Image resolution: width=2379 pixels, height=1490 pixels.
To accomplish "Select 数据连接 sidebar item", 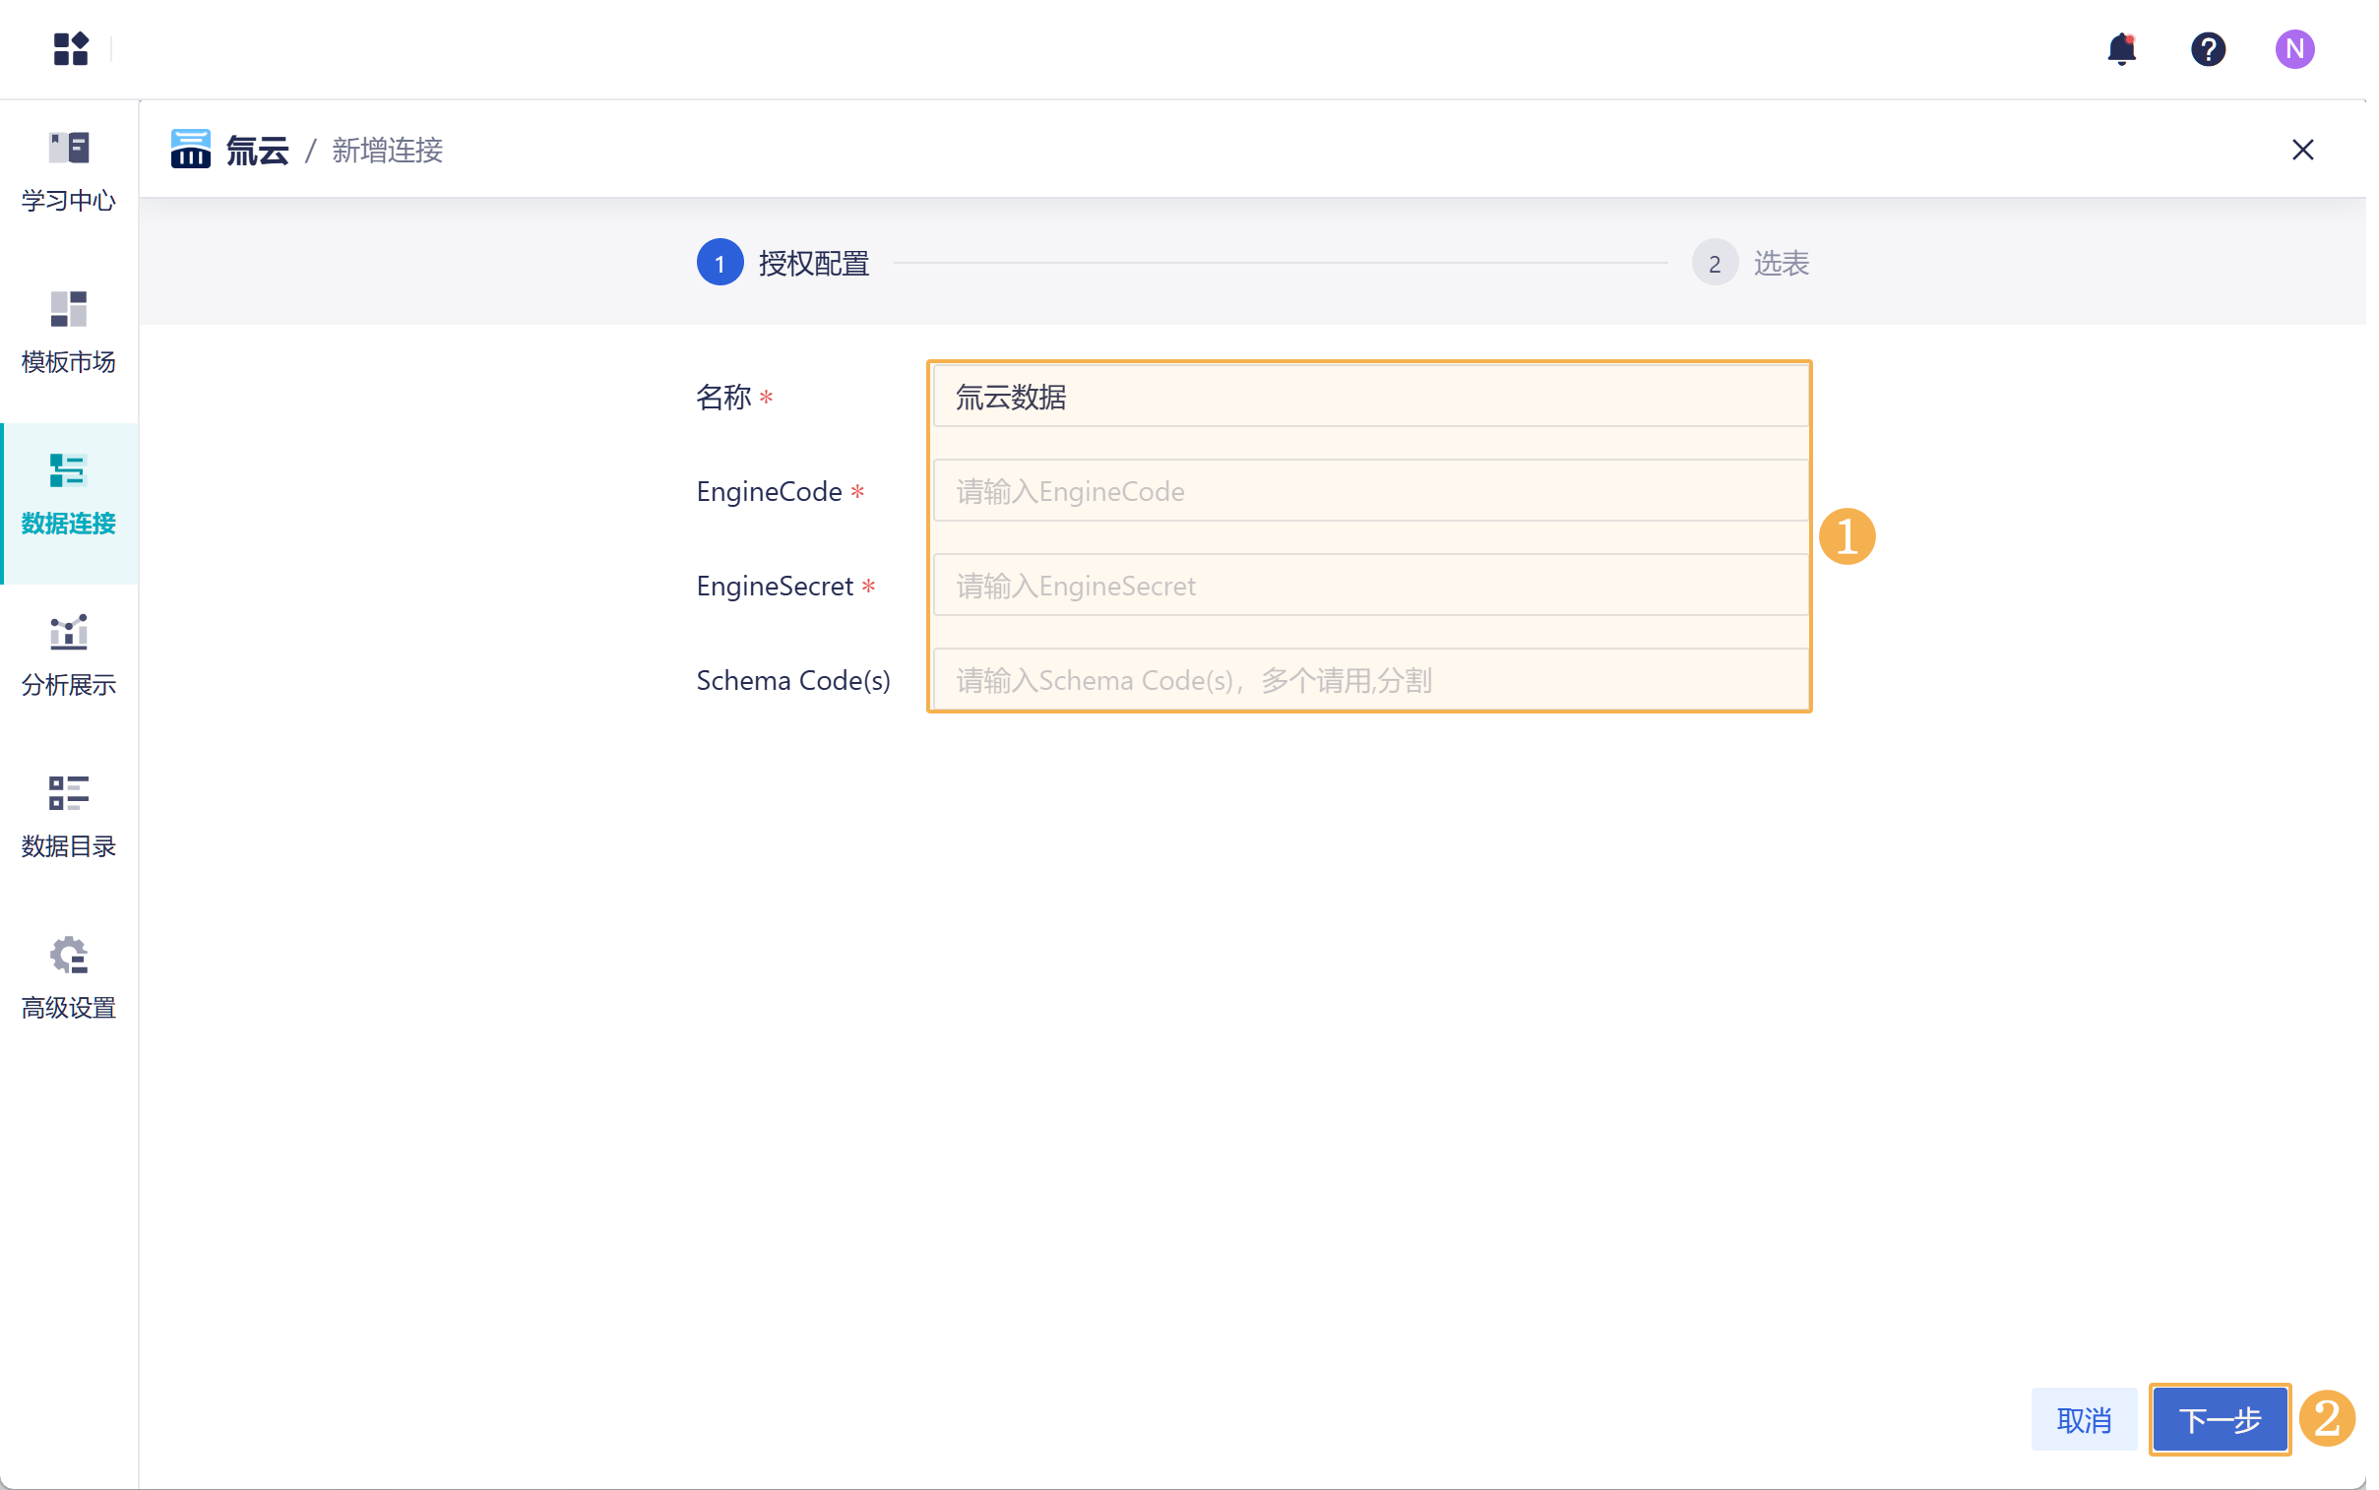I will click(x=68, y=495).
